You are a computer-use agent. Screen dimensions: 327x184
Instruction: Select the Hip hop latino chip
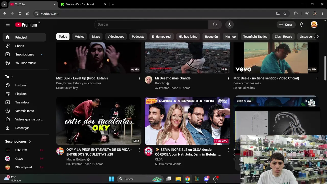[188, 37]
